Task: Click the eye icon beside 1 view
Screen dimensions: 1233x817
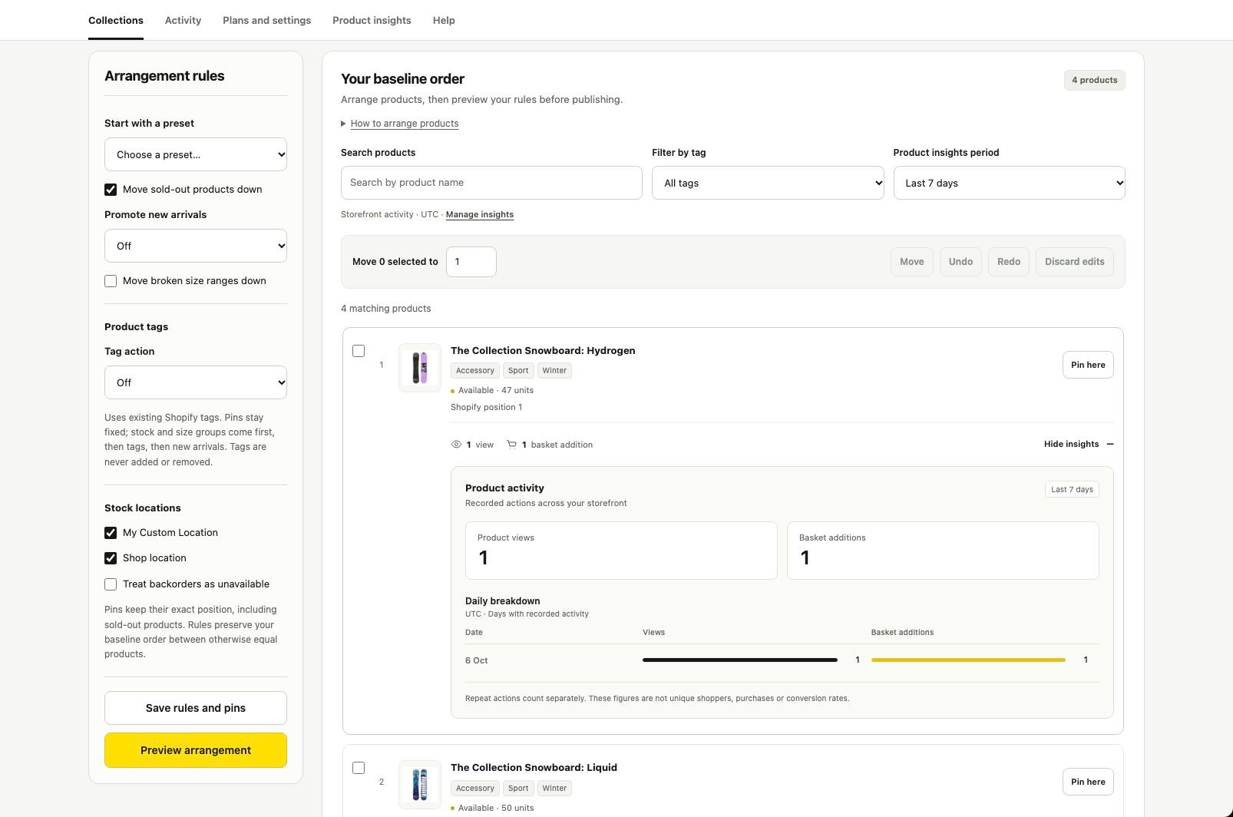Action: [x=456, y=445]
